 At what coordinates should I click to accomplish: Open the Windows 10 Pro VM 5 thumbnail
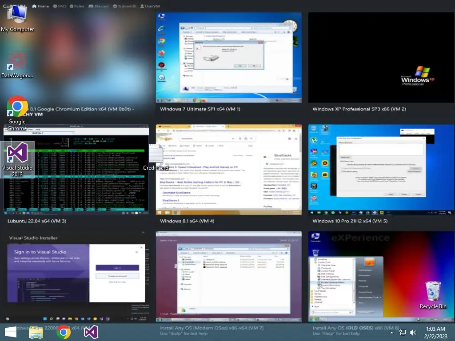[x=381, y=170]
